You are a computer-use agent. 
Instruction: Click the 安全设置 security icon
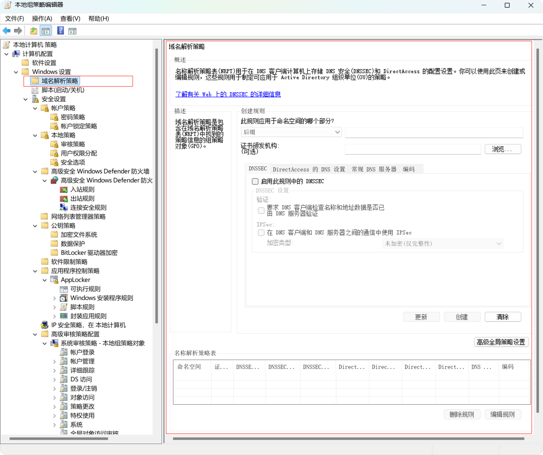click(x=35, y=99)
